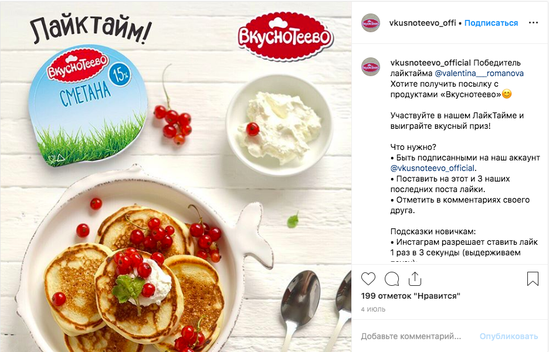Open comments via speech bubble icon
Screen dimensions: 549x352
pos(391,279)
